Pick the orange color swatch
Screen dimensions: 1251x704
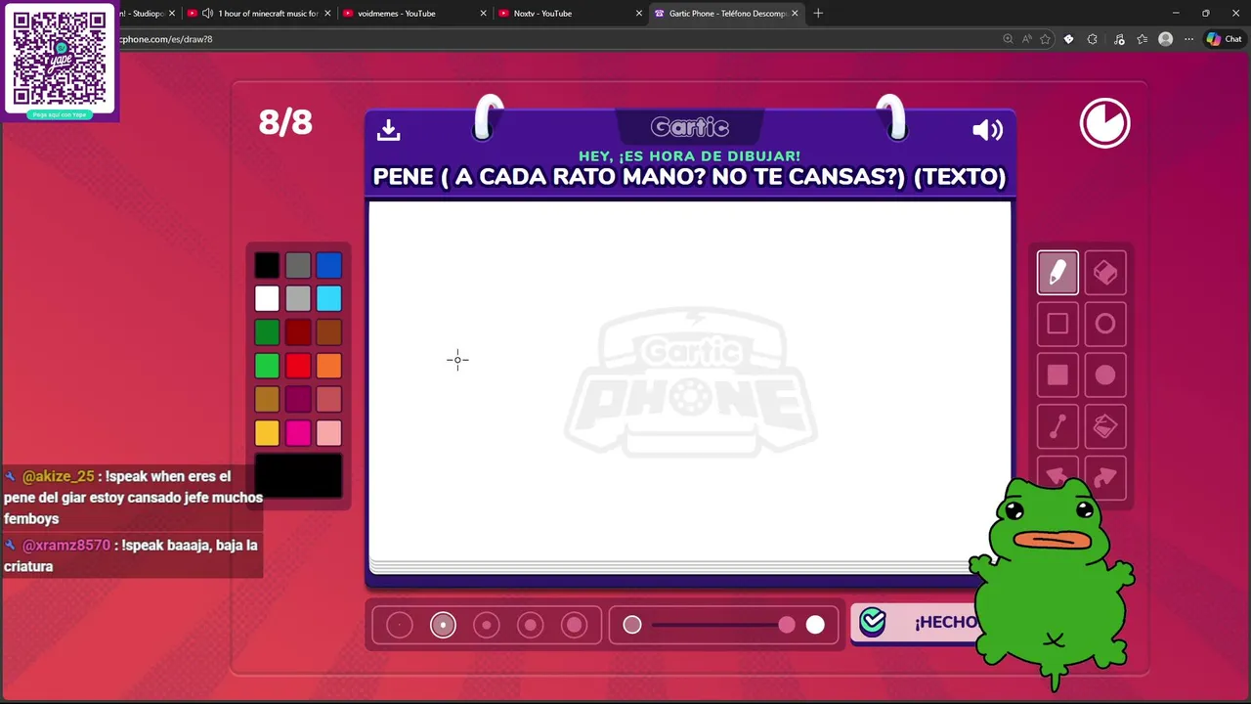pos(329,366)
